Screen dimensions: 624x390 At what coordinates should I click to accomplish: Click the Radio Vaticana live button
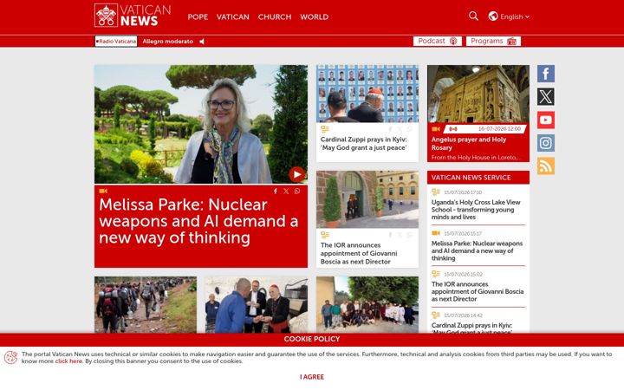[x=116, y=41]
